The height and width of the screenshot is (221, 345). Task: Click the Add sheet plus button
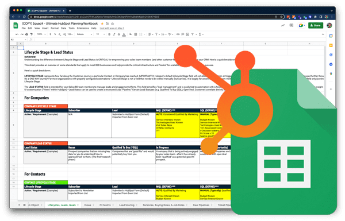(19, 205)
